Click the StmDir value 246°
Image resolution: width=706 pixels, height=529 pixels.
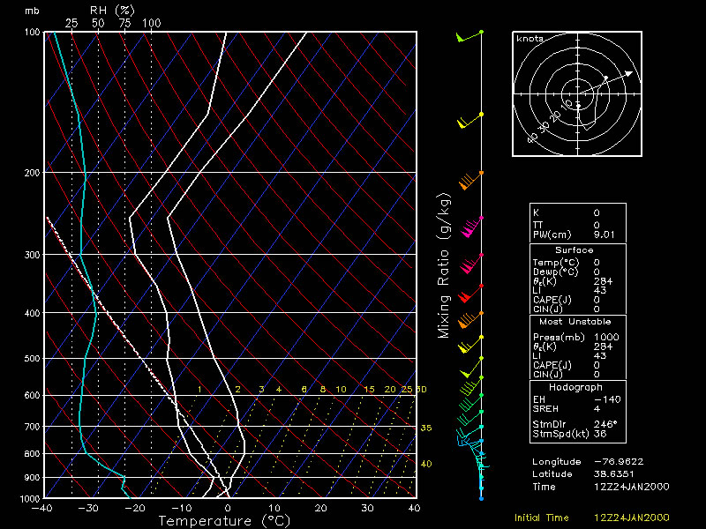pyautogui.click(x=605, y=424)
